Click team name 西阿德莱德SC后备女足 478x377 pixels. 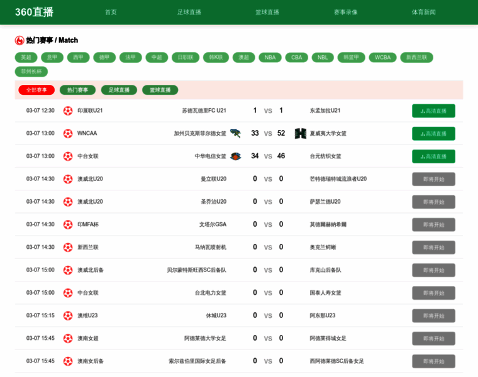(x=336, y=361)
